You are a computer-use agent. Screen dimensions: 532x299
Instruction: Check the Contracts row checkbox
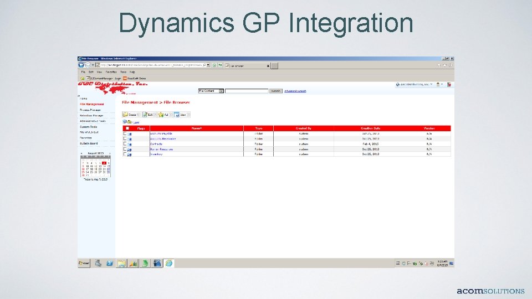[125, 144]
